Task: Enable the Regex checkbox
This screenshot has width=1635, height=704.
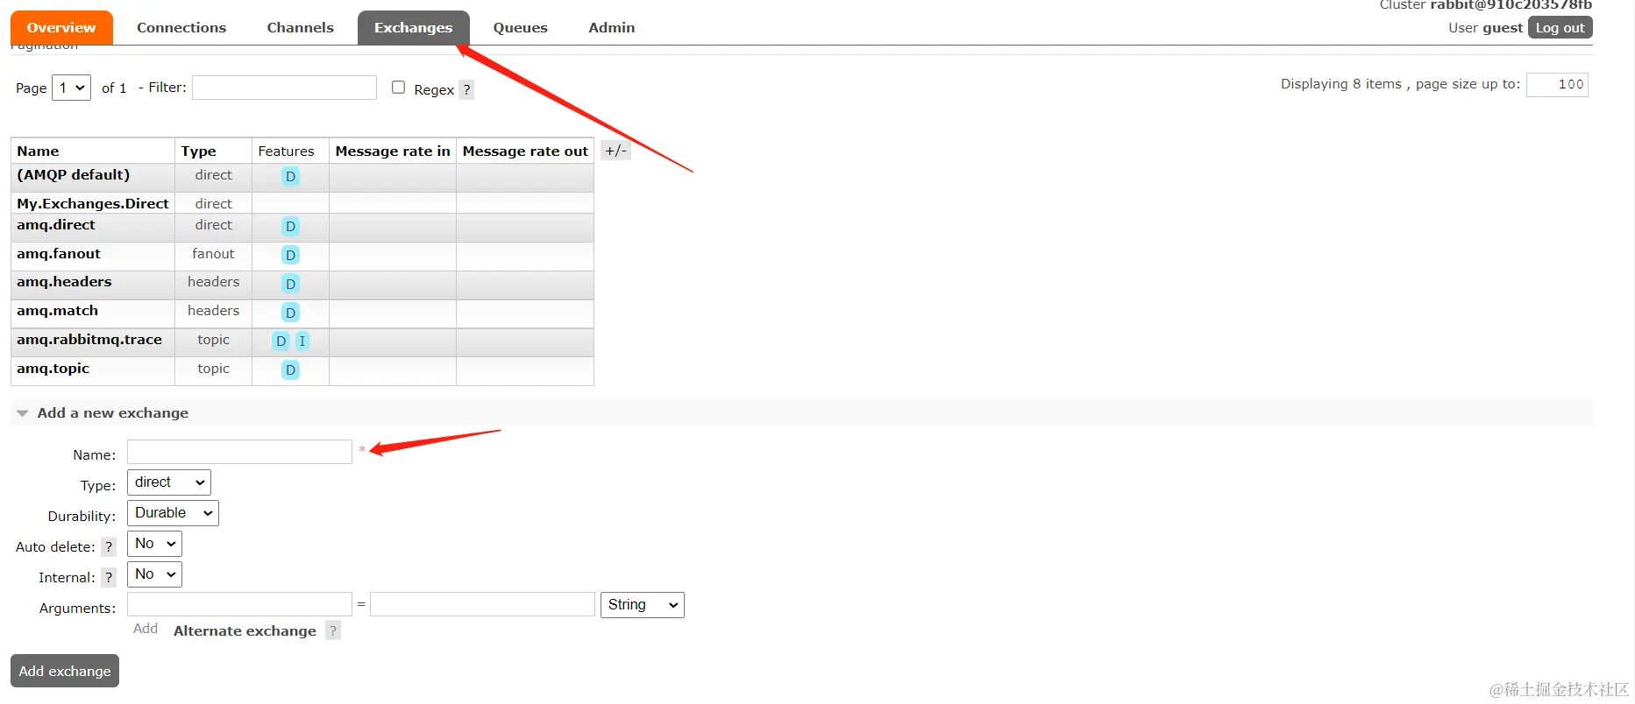Action: 398,88
